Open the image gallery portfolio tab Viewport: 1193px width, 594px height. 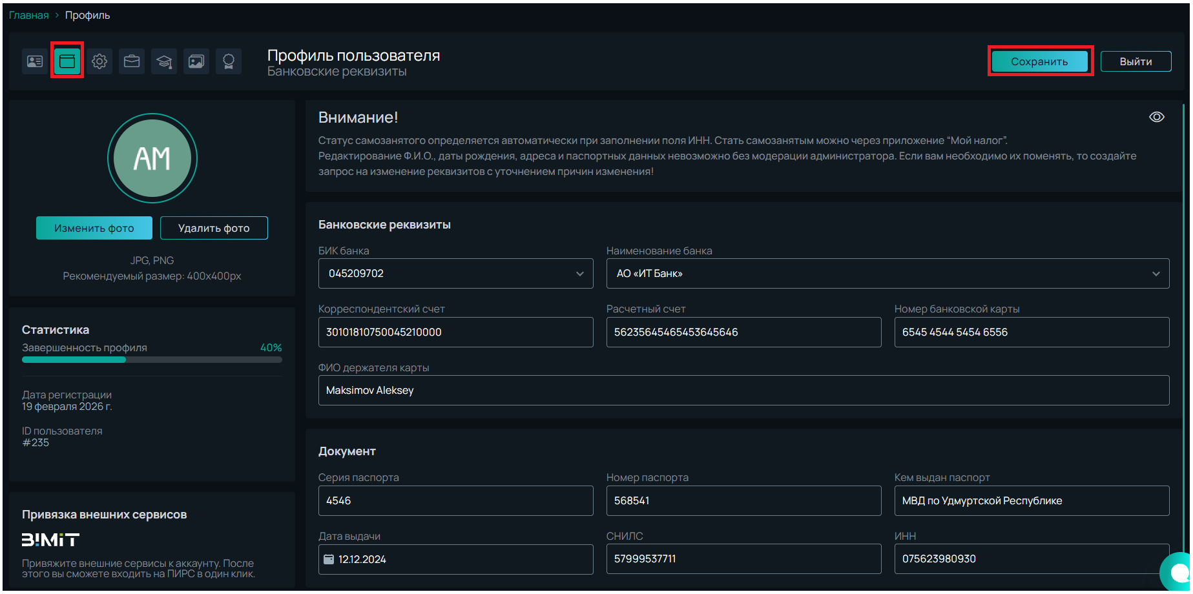196,61
